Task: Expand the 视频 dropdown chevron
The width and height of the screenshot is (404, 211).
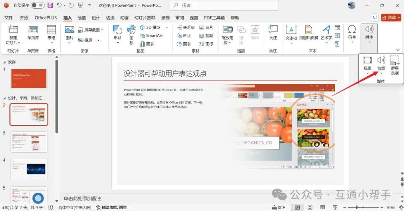Action: pyautogui.click(x=367, y=73)
